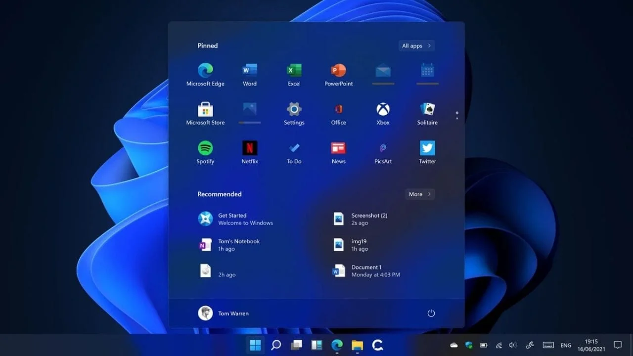Launch Word from the pinned apps
This screenshot has width=633, height=356.
point(250,75)
